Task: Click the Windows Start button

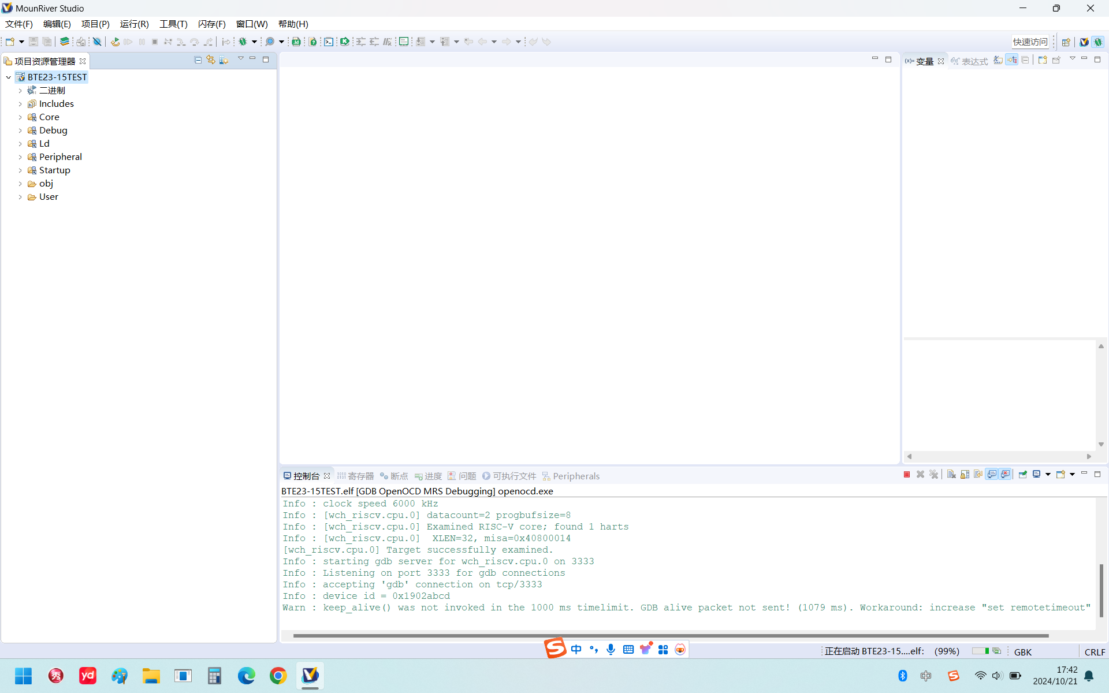Action: [24, 676]
